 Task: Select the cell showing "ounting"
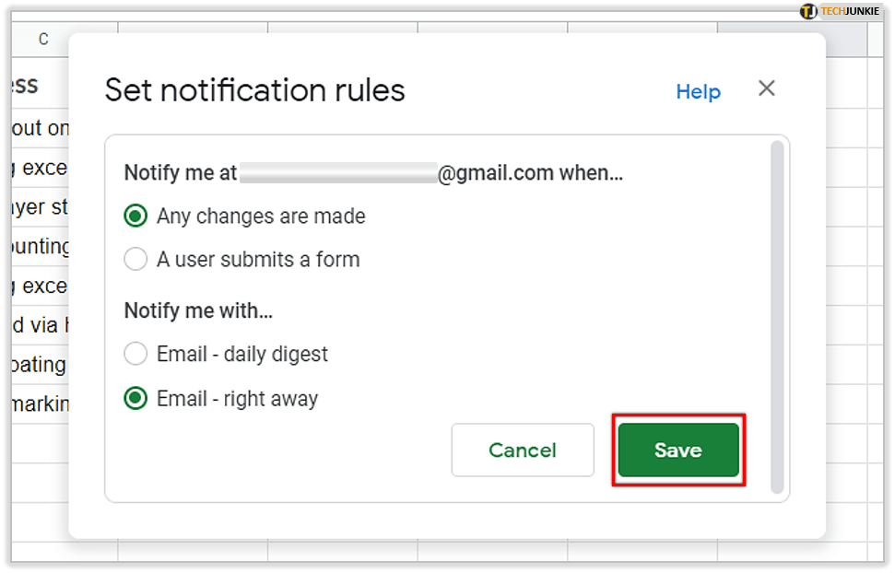tap(35, 246)
